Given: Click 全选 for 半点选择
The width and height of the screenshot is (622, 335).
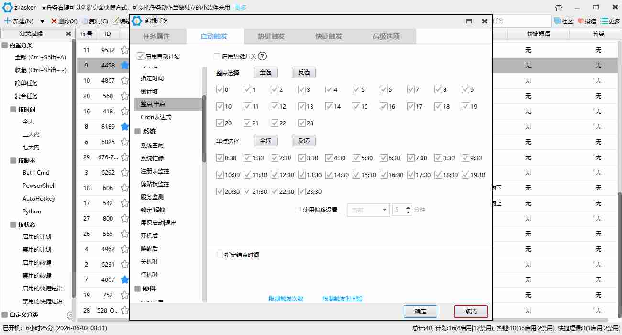Looking at the screenshot, I should point(266,141).
